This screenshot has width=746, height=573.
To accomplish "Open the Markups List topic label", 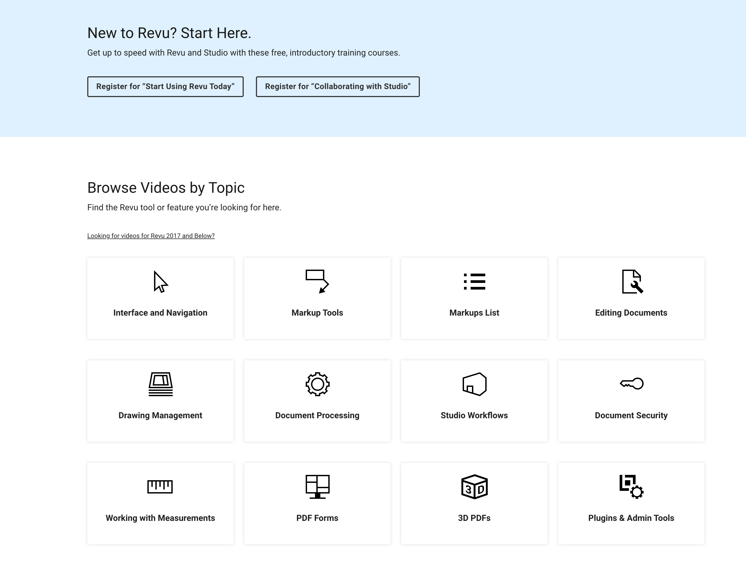I will [x=474, y=313].
